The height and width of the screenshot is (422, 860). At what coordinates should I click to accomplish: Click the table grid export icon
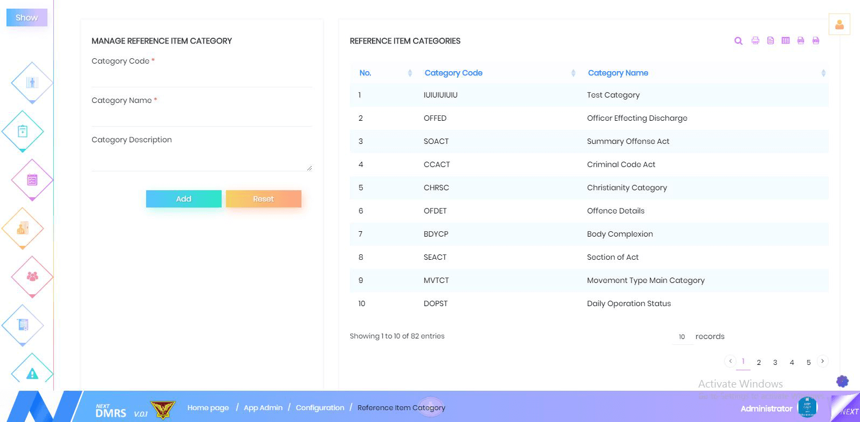[x=786, y=41]
